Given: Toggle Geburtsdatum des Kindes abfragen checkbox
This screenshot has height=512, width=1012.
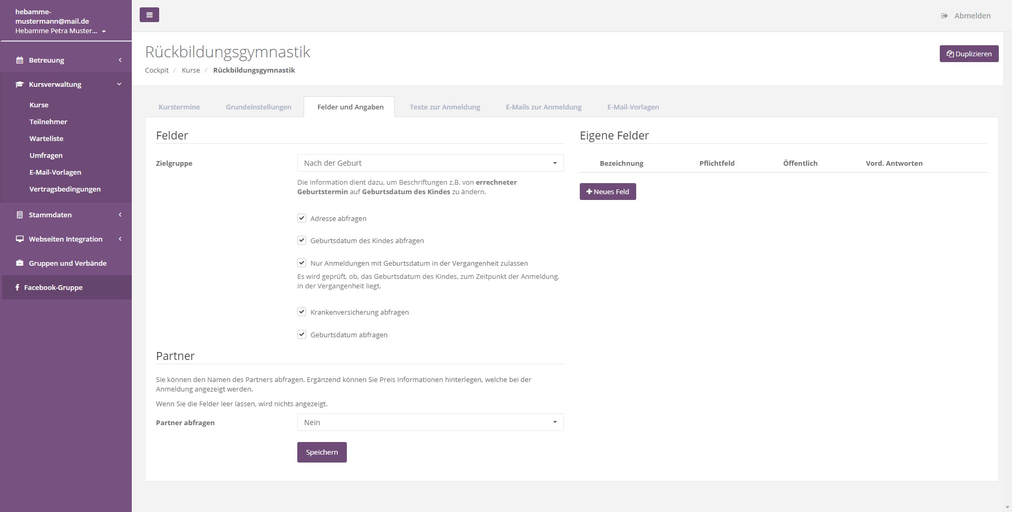Looking at the screenshot, I should click(x=302, y=240).
